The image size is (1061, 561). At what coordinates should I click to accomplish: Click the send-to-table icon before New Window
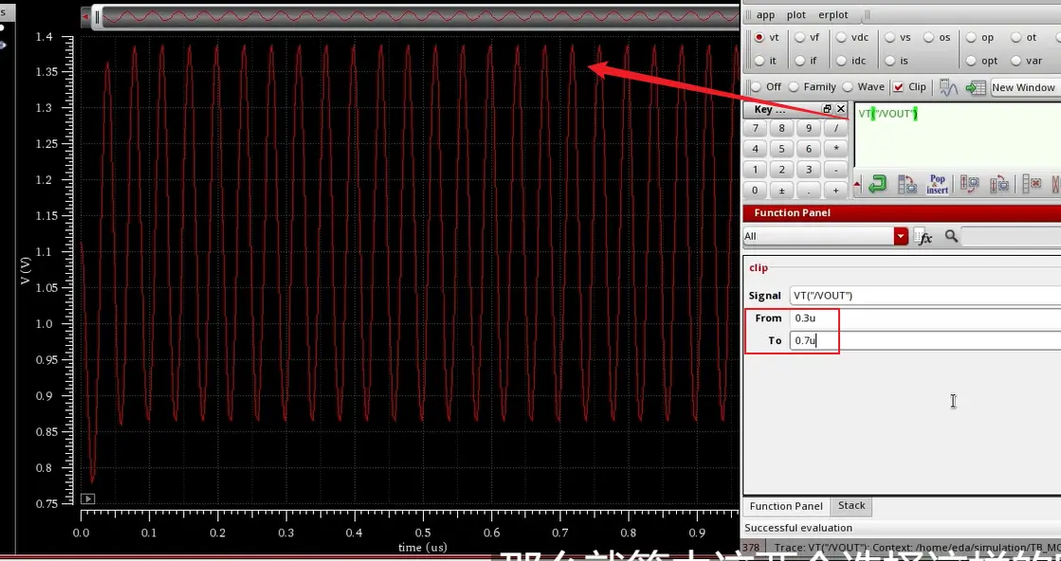click(x=975, y=87)
